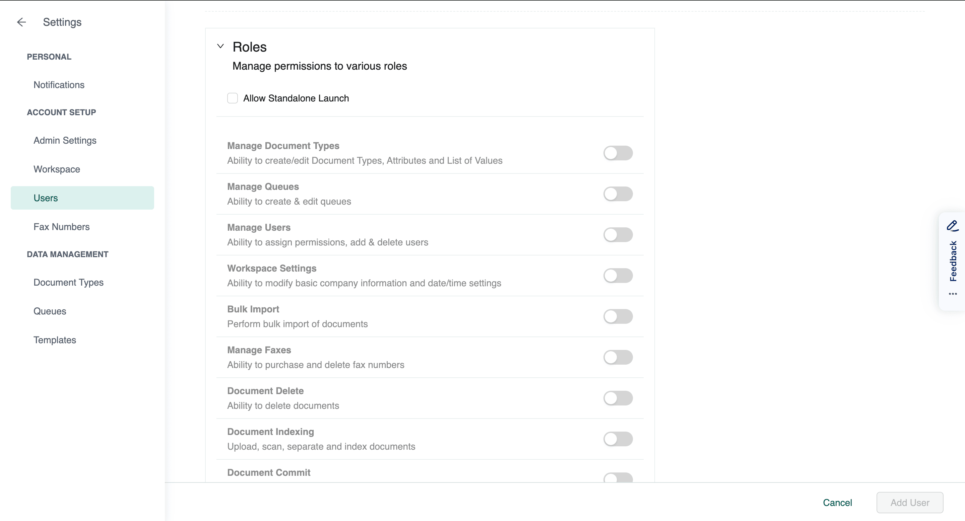Go back using the Settings arrow

pos(21,22)
